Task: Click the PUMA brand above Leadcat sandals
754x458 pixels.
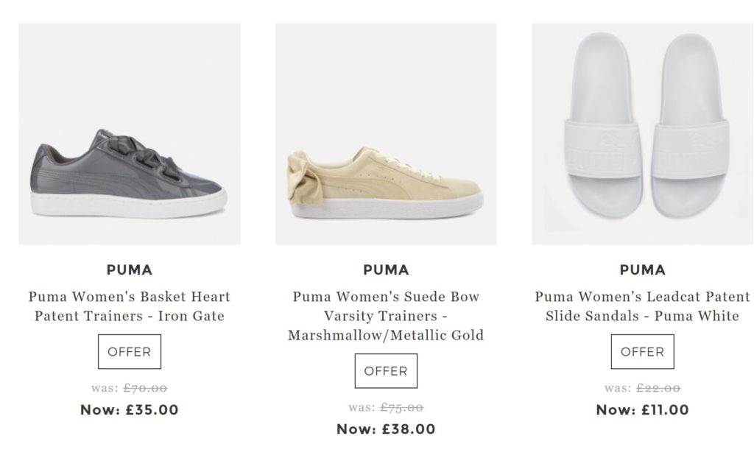Action: click(x=642, y=269)
